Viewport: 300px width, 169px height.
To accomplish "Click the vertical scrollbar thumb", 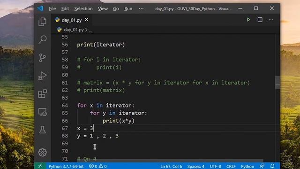I will [x=277, y=82].
